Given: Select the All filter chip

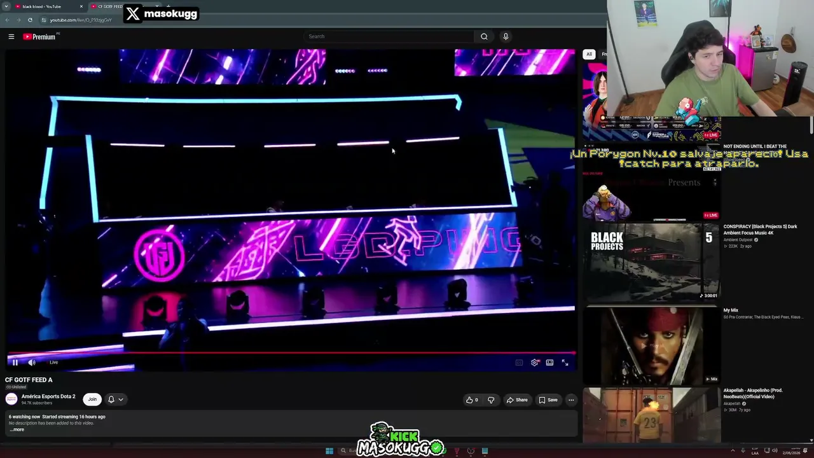Looking at the screenshot, I should (589, 54).
